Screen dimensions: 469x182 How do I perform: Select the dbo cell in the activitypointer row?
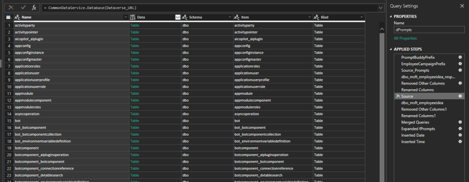[207, 32]
